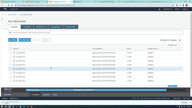
Task: Check the box for DJI_0290.JPG
Action: pyautogui.click(x=10, y=73)
